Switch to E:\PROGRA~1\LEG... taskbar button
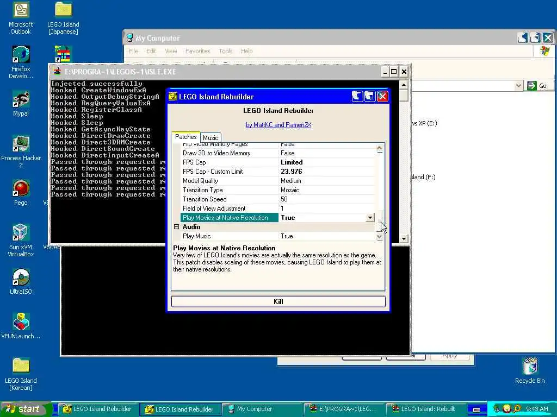 point(344,409)
